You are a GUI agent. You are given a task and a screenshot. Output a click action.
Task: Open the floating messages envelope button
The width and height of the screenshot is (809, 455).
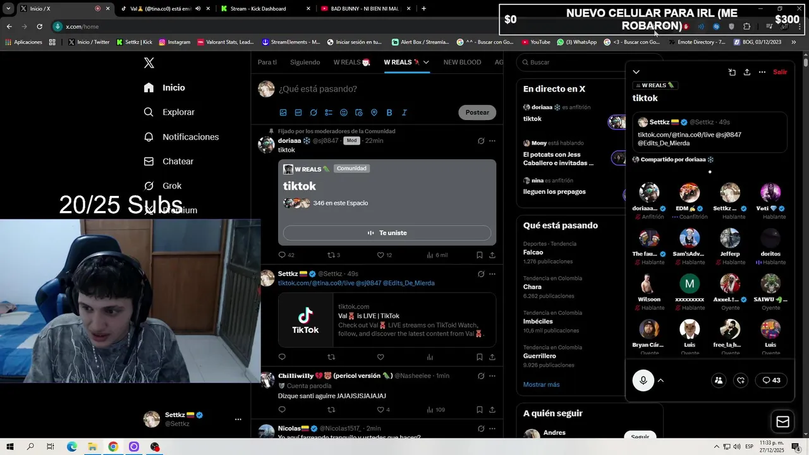[x=782, y=422]
